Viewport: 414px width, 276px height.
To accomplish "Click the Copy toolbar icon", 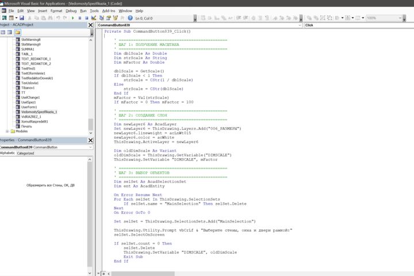I will point(36,18).
